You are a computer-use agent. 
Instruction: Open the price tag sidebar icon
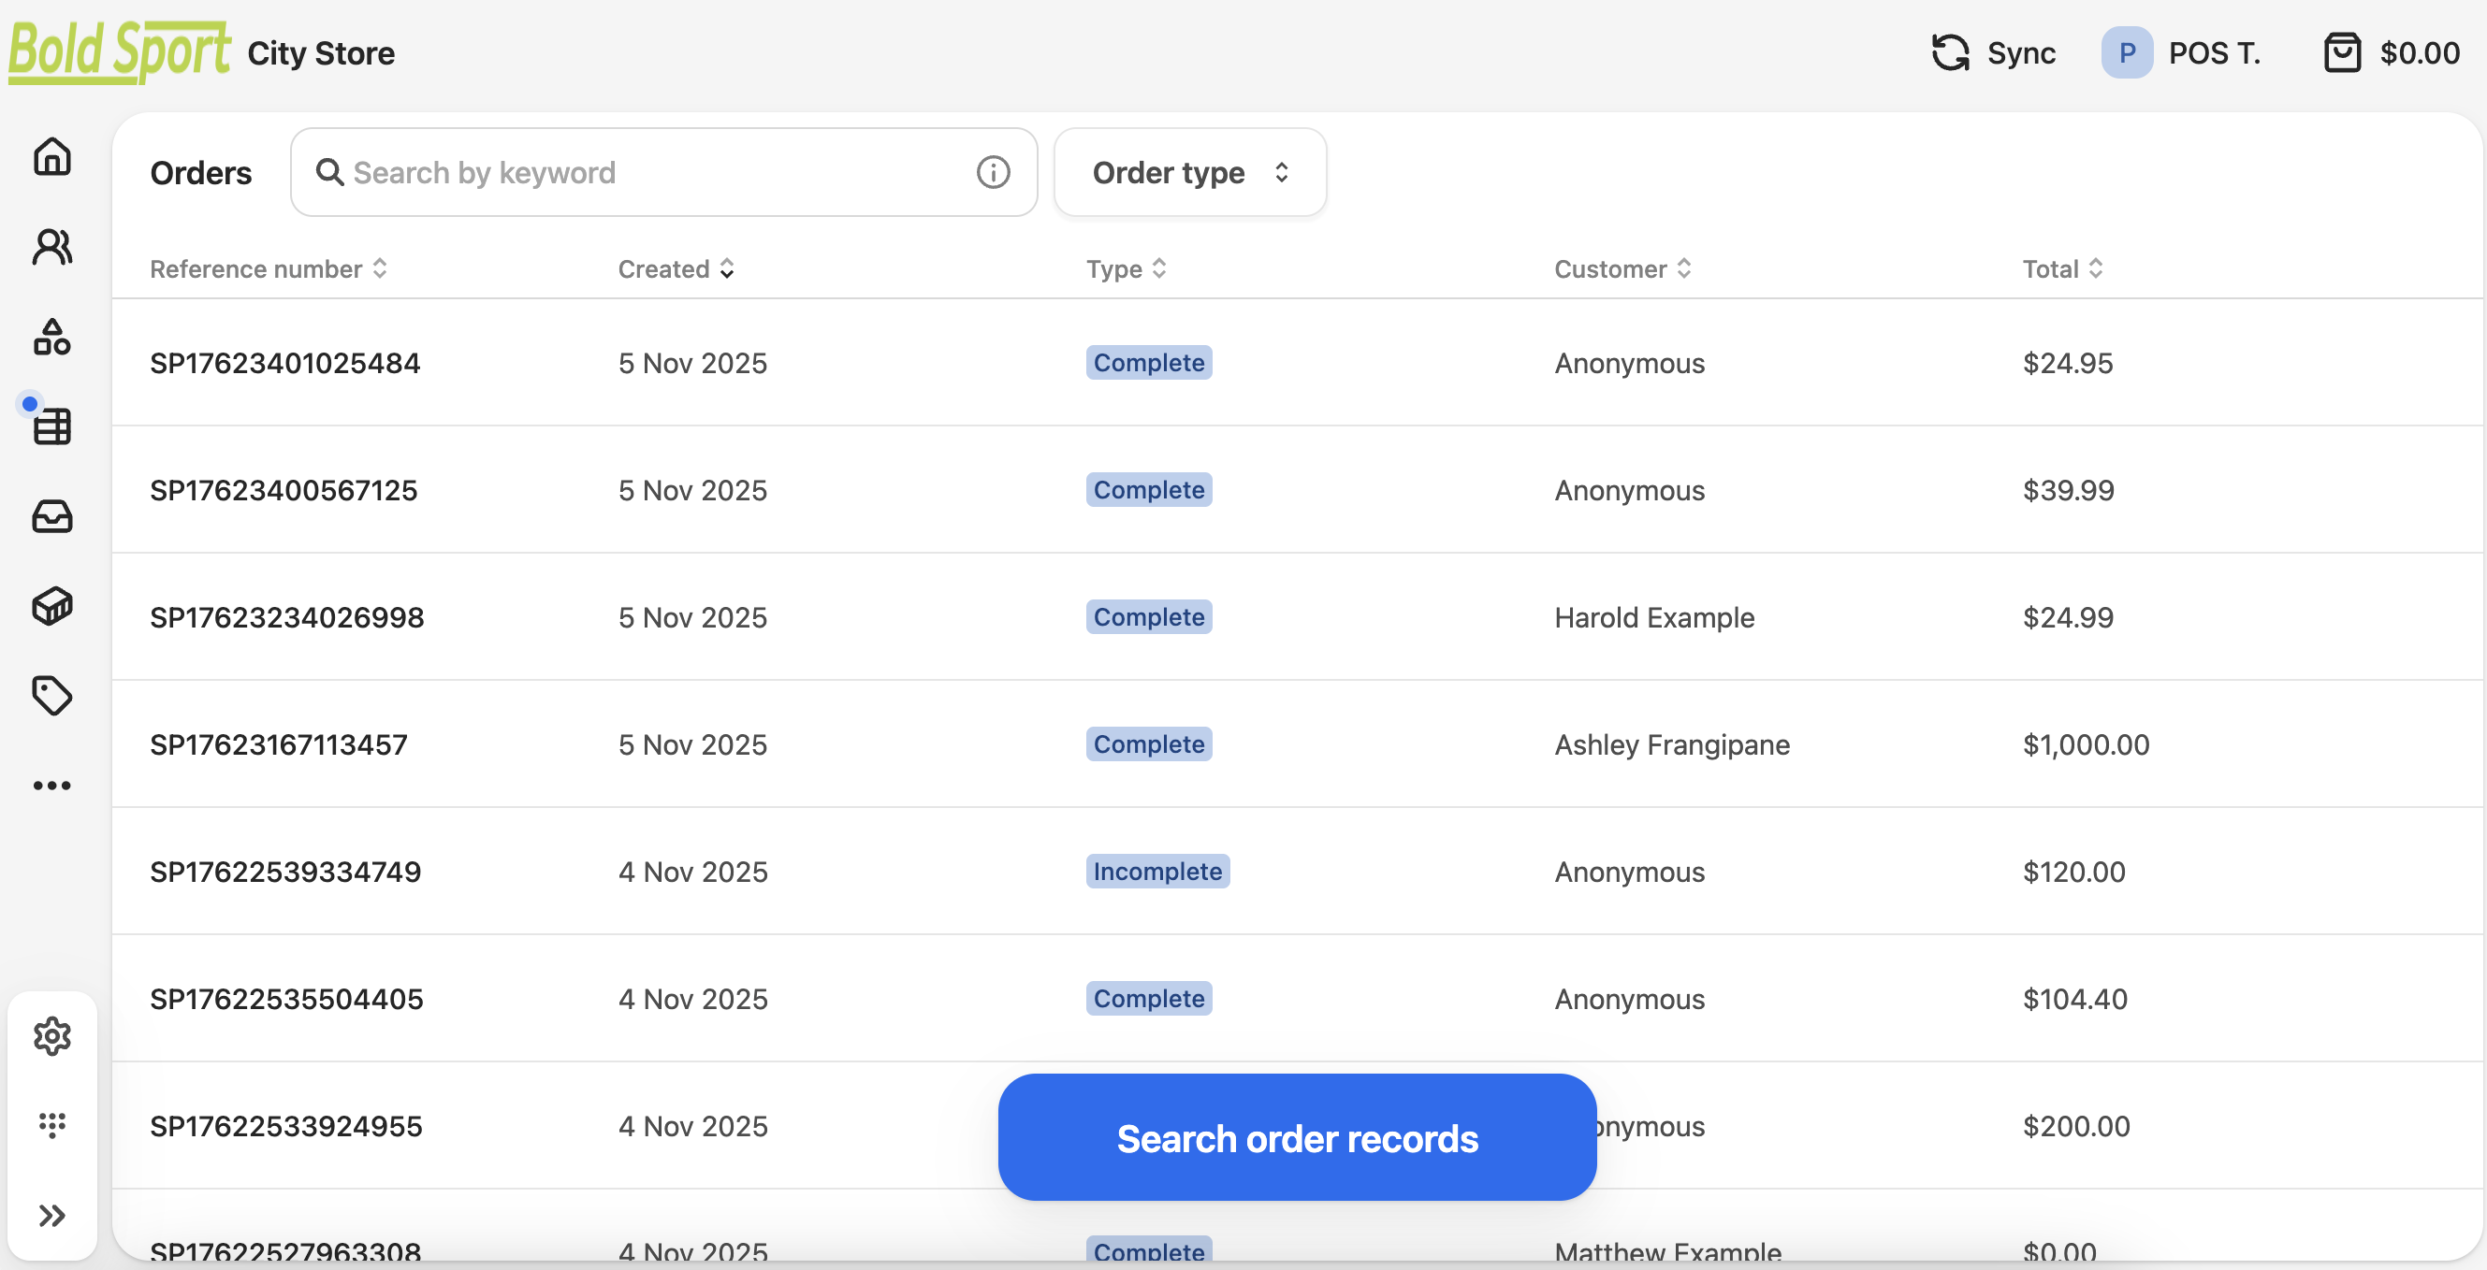pyautogui.click(x=52, y=696)
